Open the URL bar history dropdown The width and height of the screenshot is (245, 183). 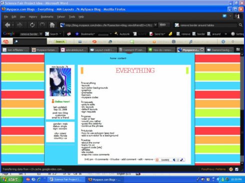click(155, 25)
